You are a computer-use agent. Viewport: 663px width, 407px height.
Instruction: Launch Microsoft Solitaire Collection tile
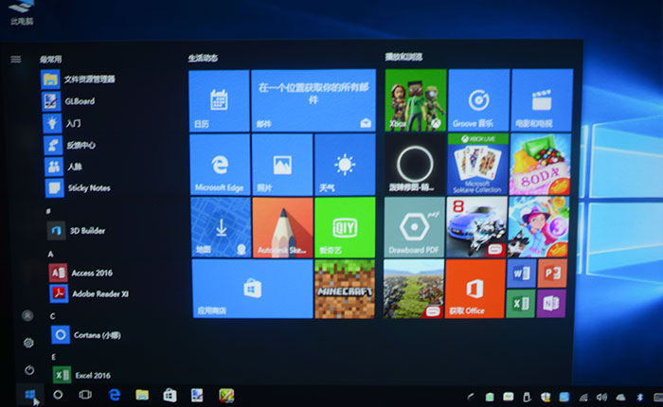(477, 164)
